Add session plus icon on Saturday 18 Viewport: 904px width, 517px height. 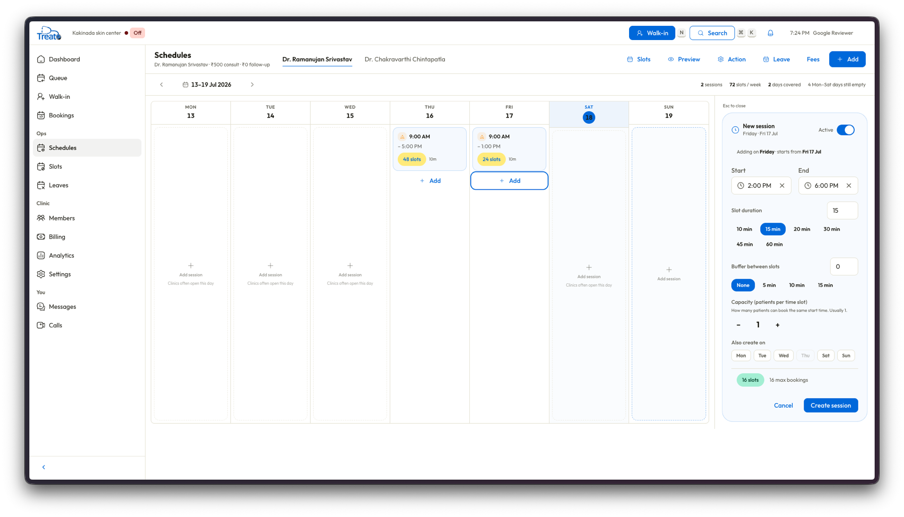tap(589, 267)
